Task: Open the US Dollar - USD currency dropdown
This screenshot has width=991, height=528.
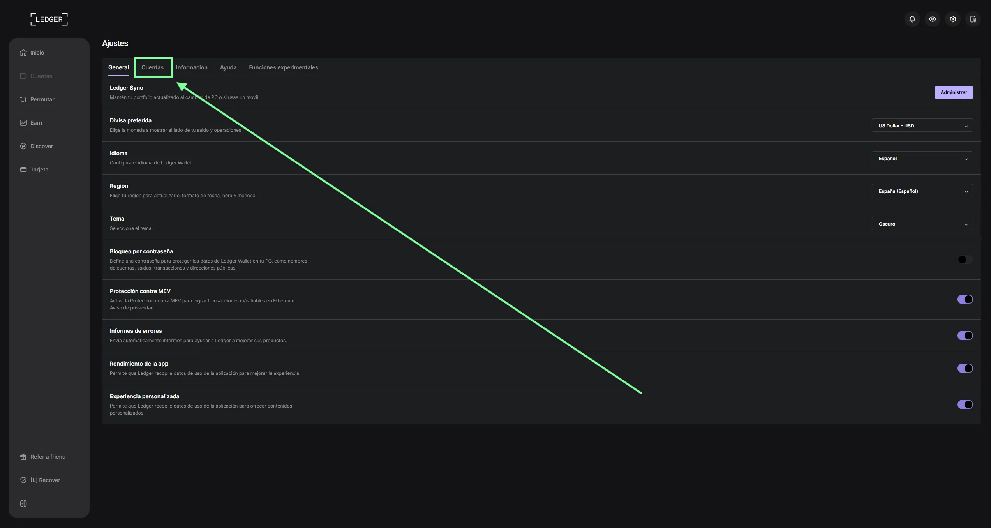Action: coord(922,125)
